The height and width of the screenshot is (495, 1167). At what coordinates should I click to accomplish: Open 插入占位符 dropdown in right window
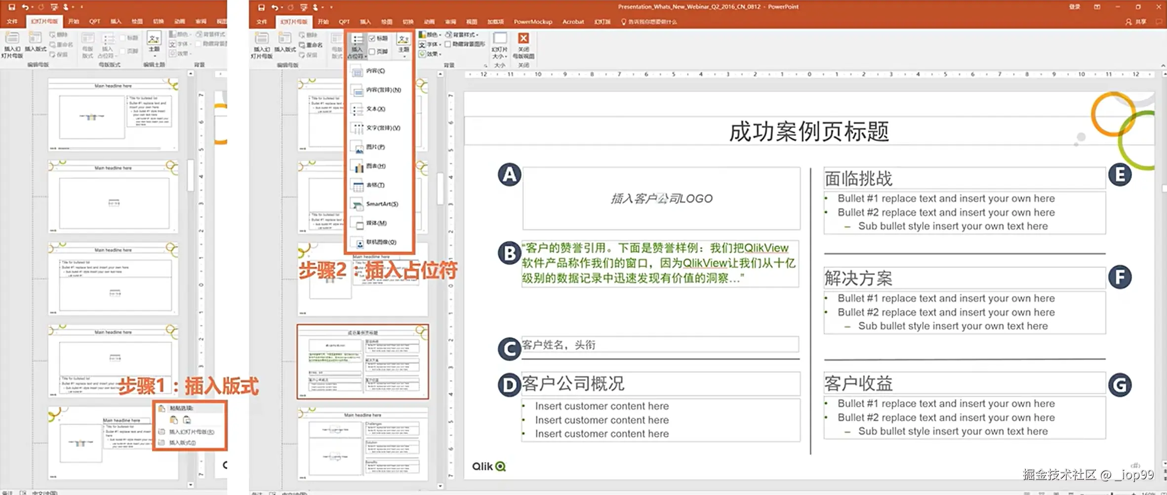coord(357,45)
